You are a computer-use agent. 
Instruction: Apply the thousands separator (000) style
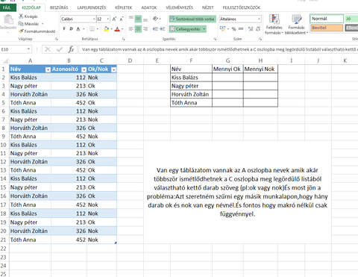pyautogui.click(x=241, y=29)
